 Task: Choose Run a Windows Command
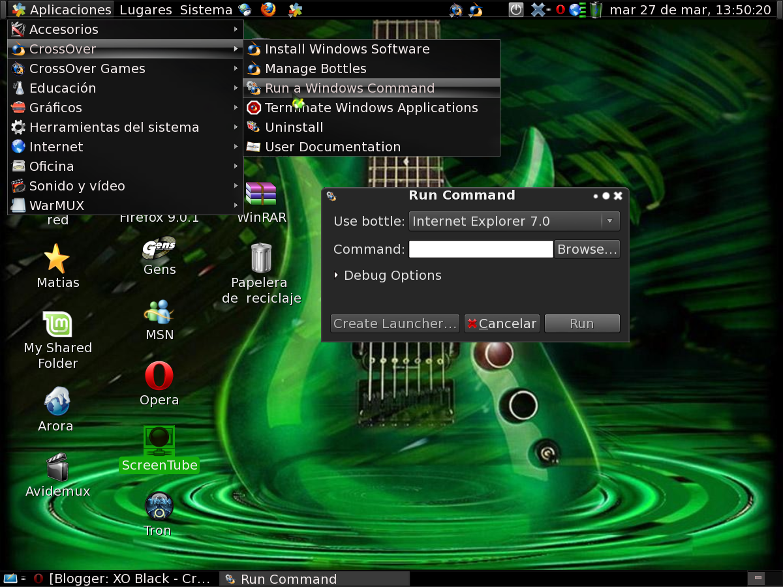(x=371, y=88)
